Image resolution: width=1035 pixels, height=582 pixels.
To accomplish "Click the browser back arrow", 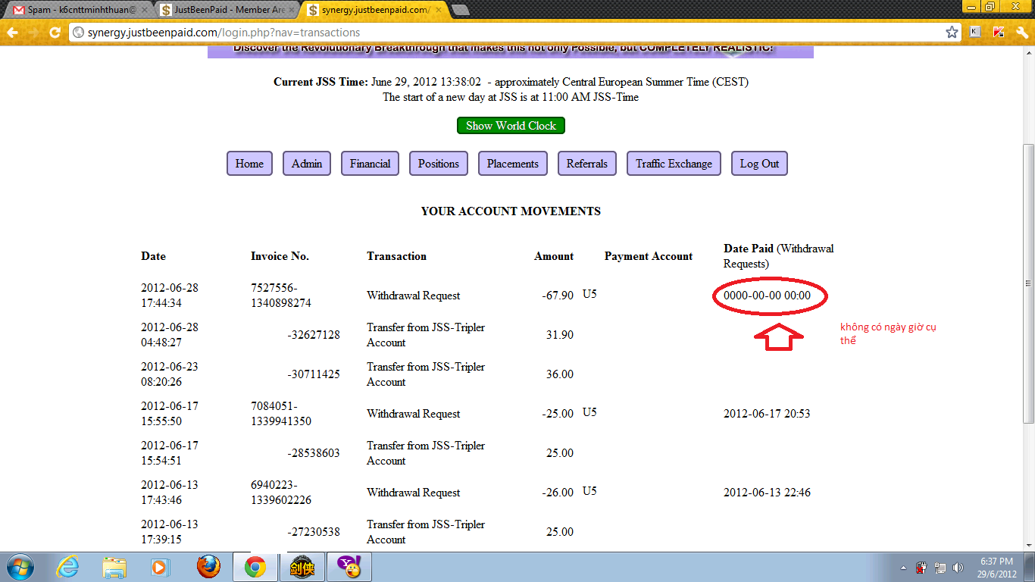I will [x=13, y=33].
